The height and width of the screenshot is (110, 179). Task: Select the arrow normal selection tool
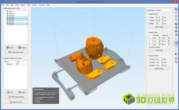[176, 9]
